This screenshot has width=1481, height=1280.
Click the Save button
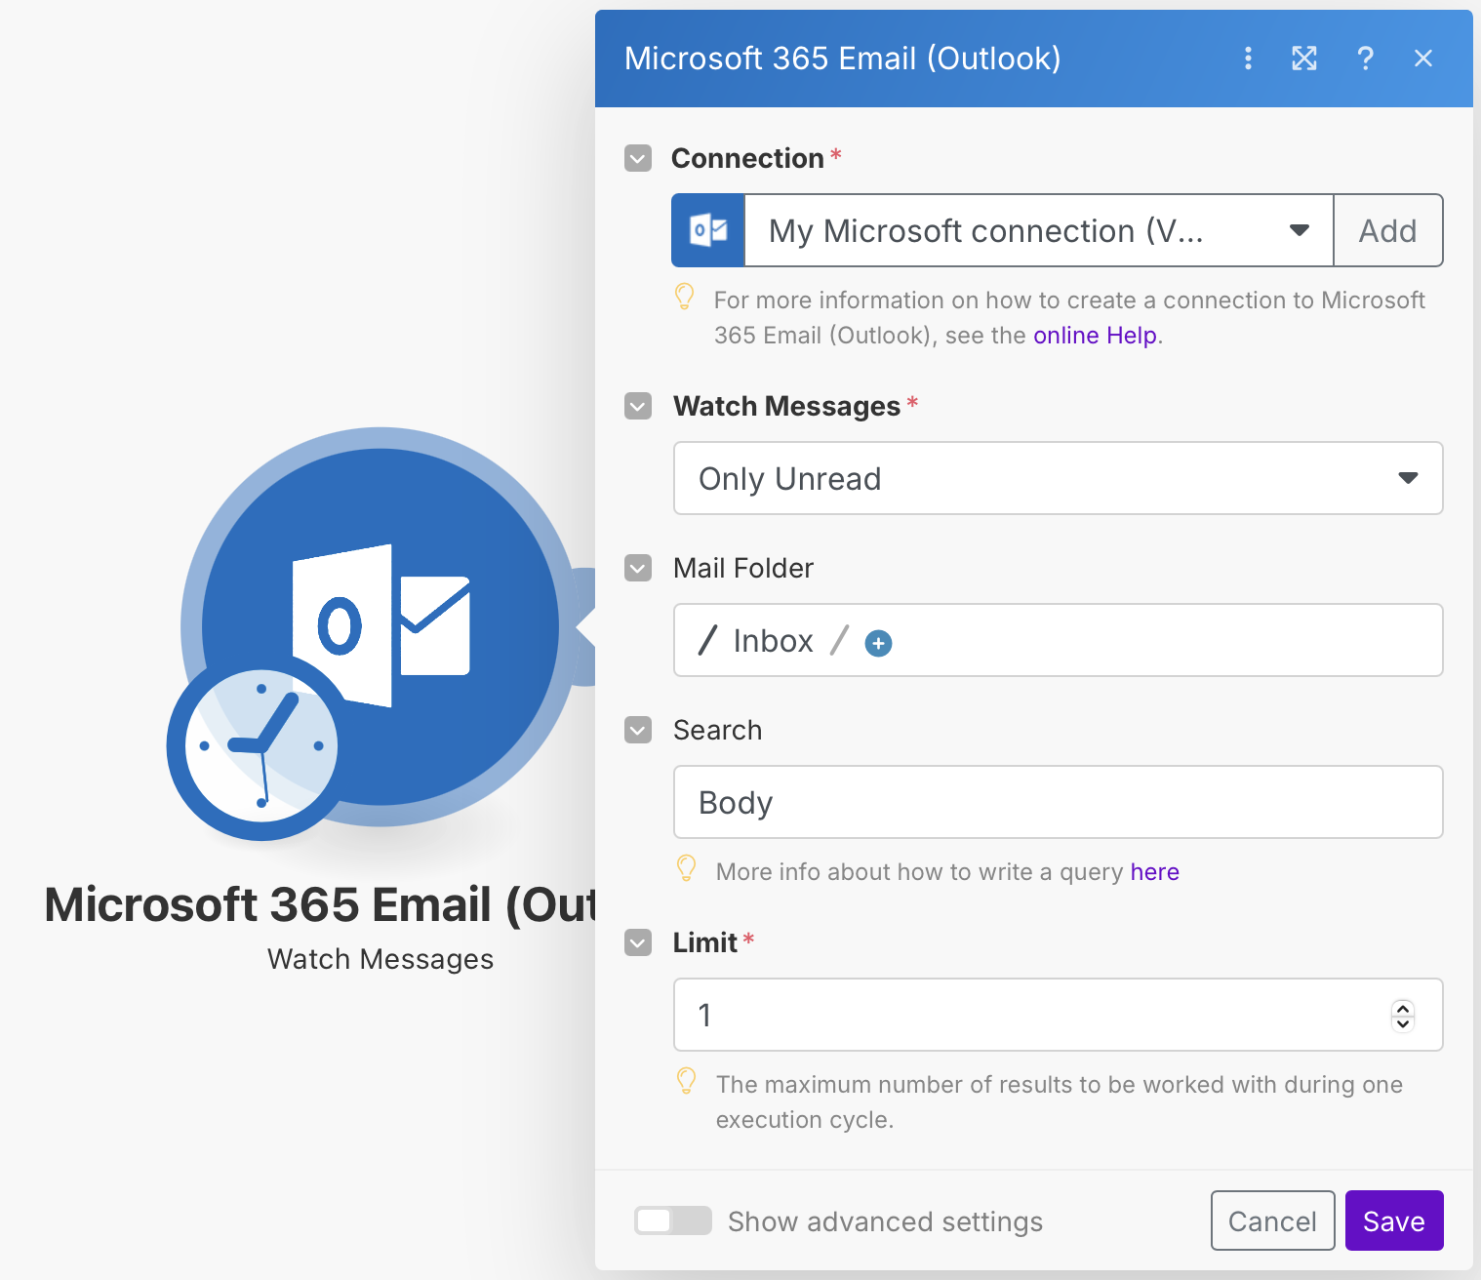click(x=1394, y=1220)
